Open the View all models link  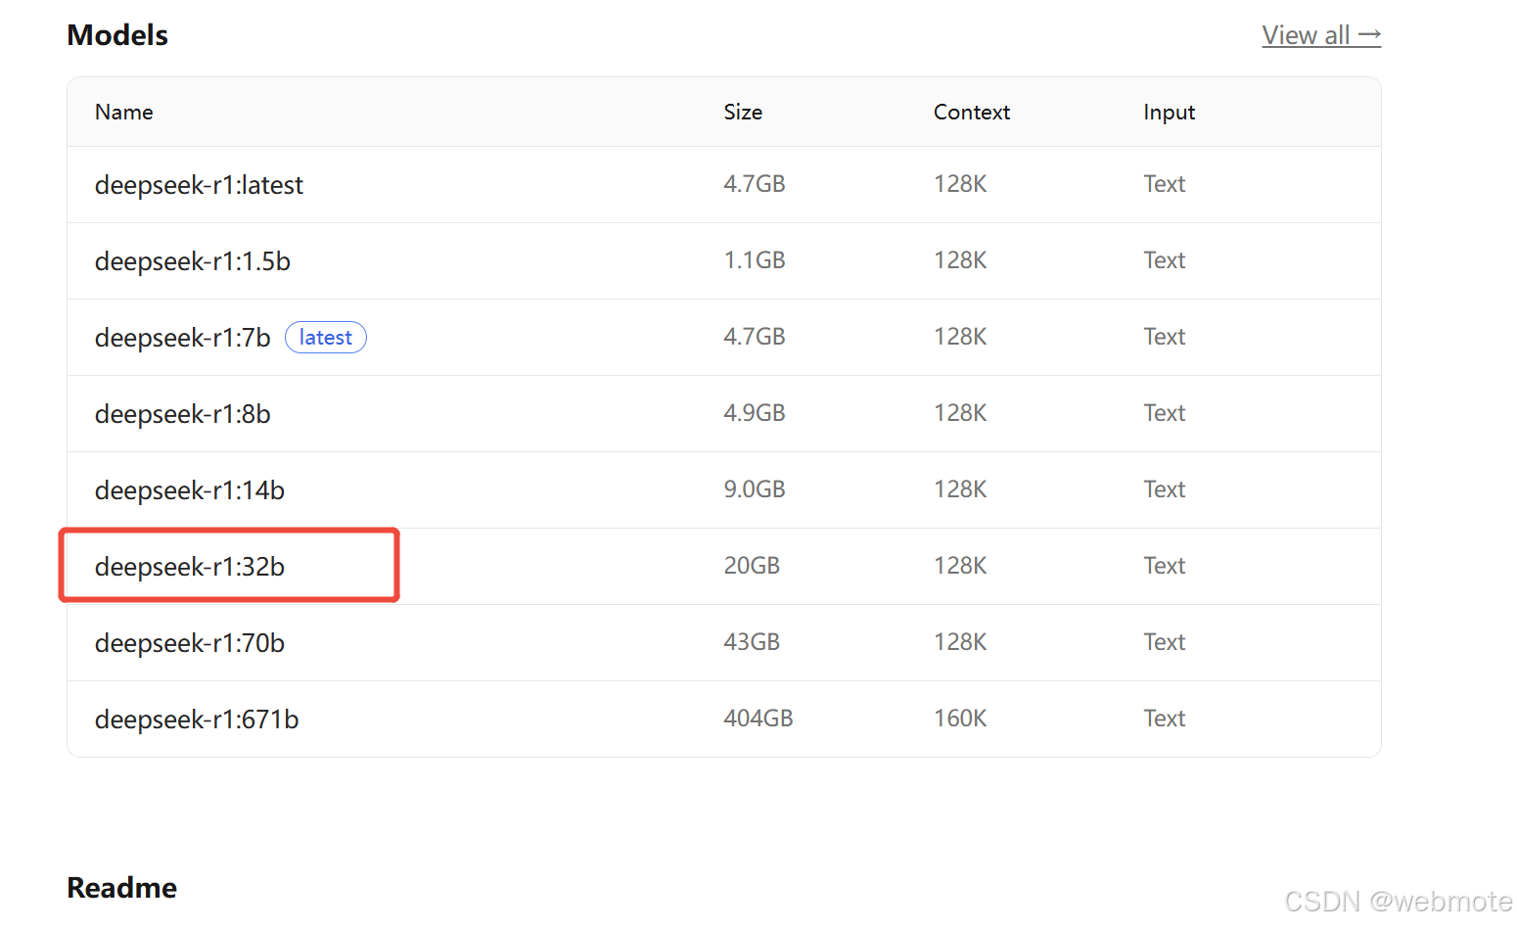1321,35
